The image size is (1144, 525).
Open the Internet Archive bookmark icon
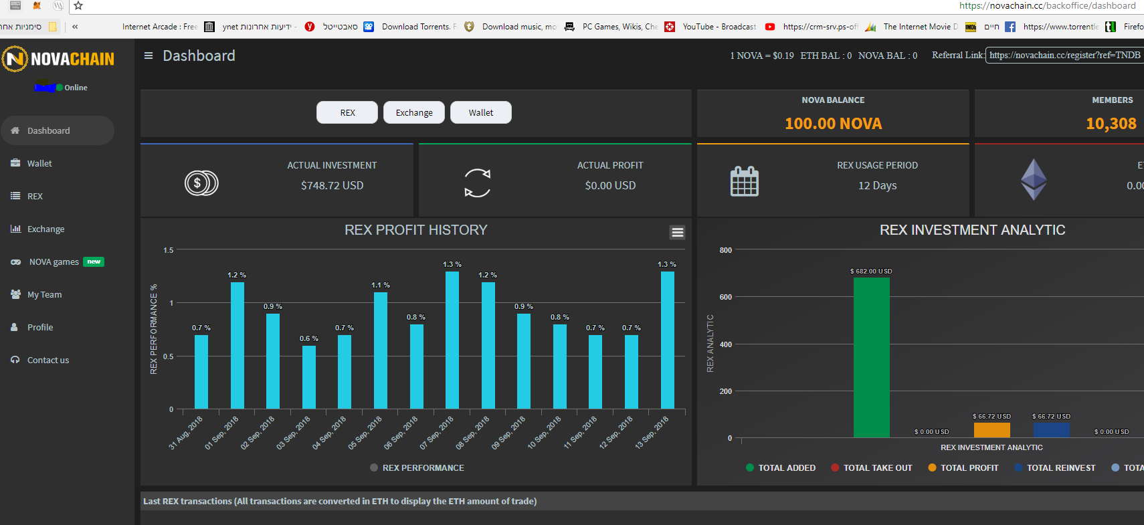[x=209, y=27]
